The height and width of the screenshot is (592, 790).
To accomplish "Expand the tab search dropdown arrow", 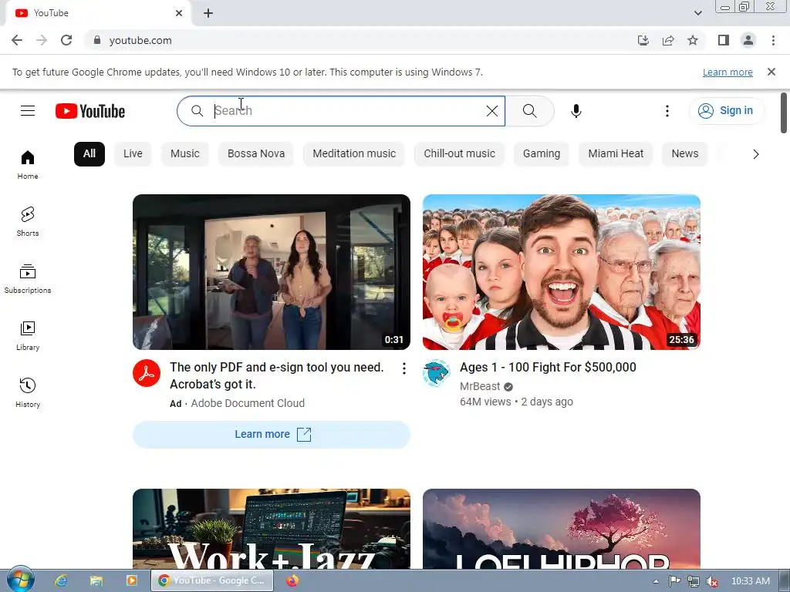I will tap(697, 13).
